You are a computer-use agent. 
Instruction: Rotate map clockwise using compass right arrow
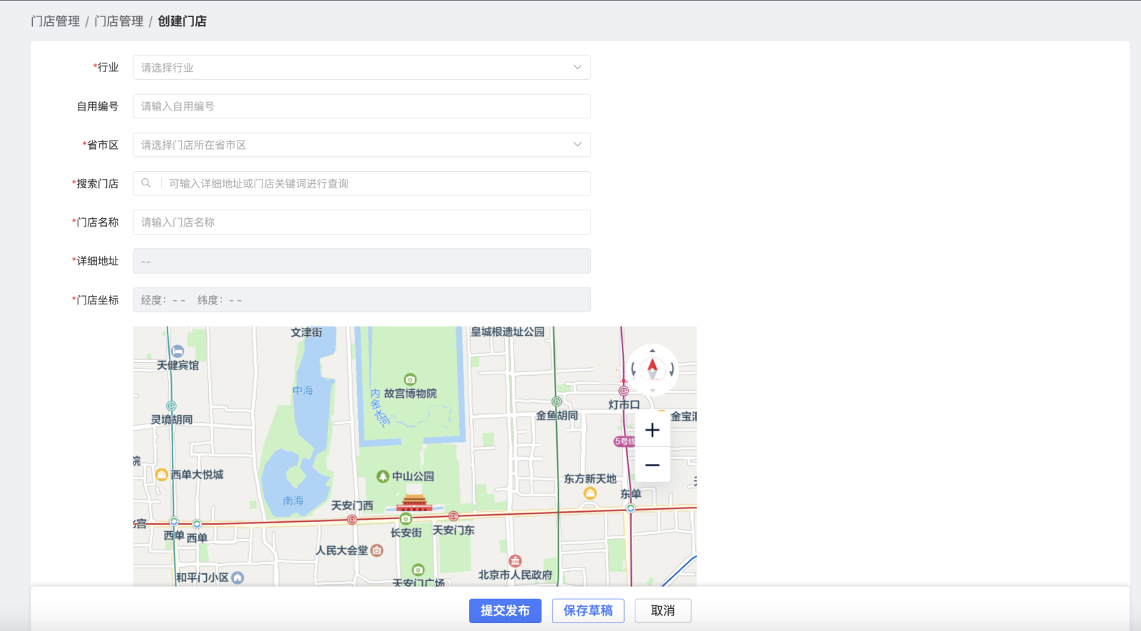tap(671, 369)
